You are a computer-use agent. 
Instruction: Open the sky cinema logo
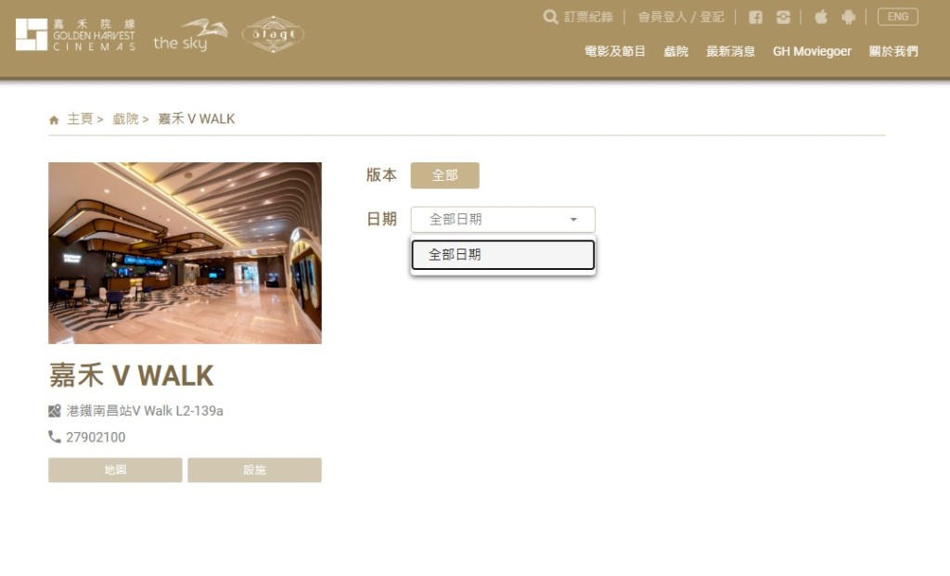pyautogui.click(x=190, y=35)
